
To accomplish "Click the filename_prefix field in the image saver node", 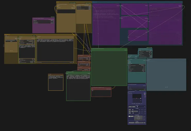I will (145, 51).
